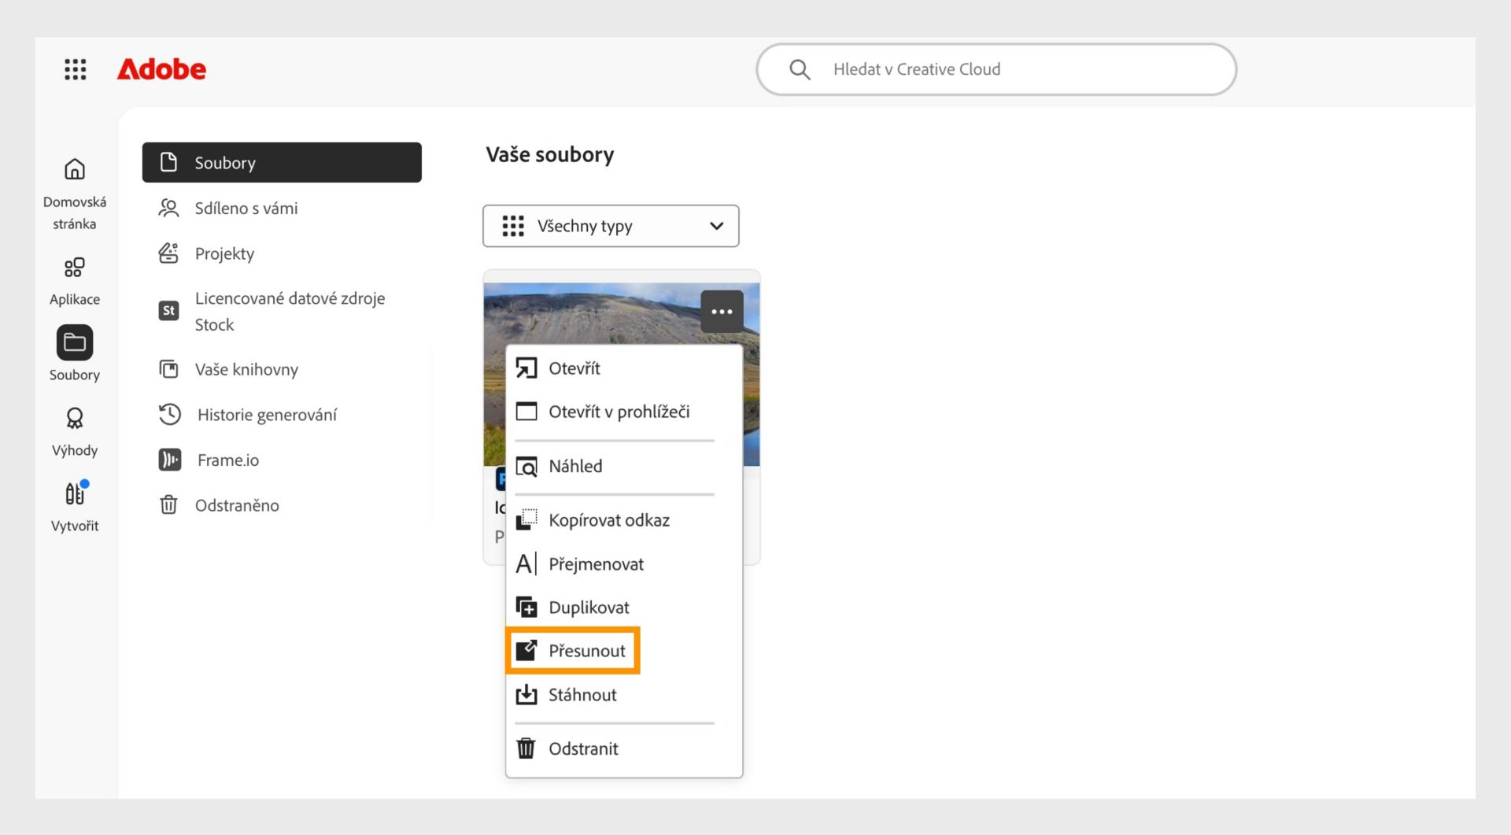1511x835 pixels.
Task: Click the St Stock icon
Action: pyautogui.click(x=168, y=311)
